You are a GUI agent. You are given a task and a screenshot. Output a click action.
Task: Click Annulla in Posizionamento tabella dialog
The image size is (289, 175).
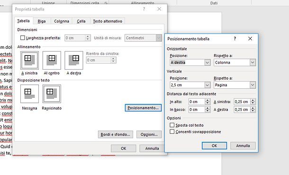coord(243,146)
